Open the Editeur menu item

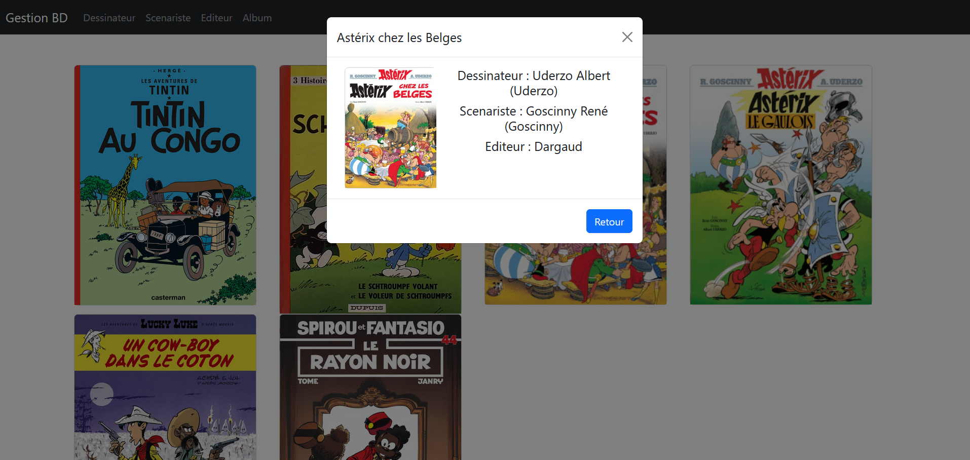(216, 18)
